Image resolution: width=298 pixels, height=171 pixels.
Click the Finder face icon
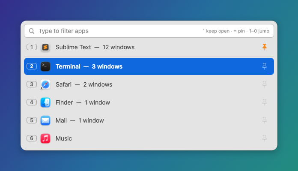45,102
